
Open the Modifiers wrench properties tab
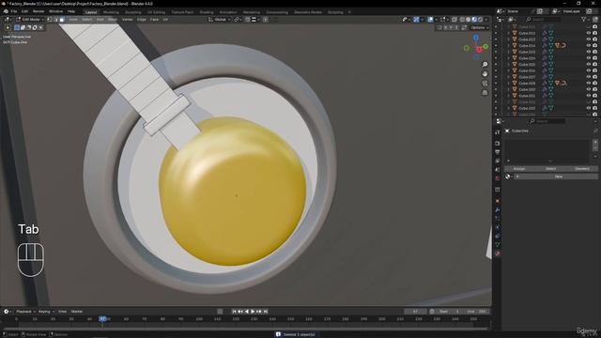coord(498,209)
